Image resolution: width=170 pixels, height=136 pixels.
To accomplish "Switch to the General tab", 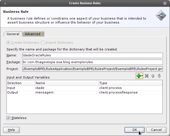I will tap(13, 34).
